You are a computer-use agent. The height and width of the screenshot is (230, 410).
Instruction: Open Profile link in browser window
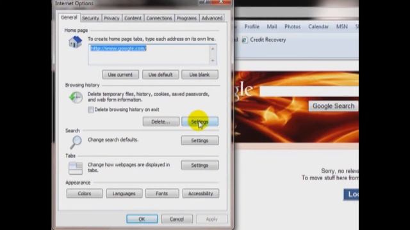252,27
